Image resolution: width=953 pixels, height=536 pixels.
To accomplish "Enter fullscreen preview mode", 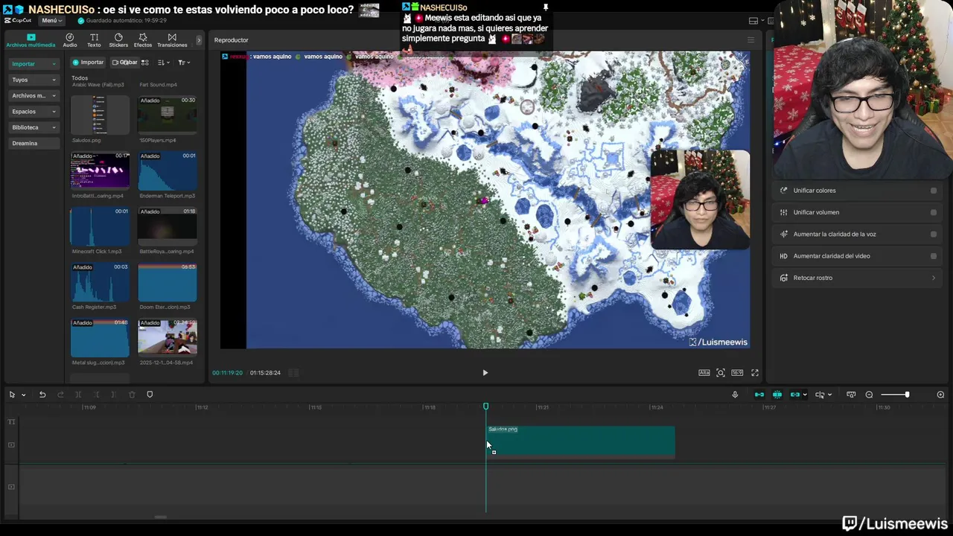I will tap(754, 373).
